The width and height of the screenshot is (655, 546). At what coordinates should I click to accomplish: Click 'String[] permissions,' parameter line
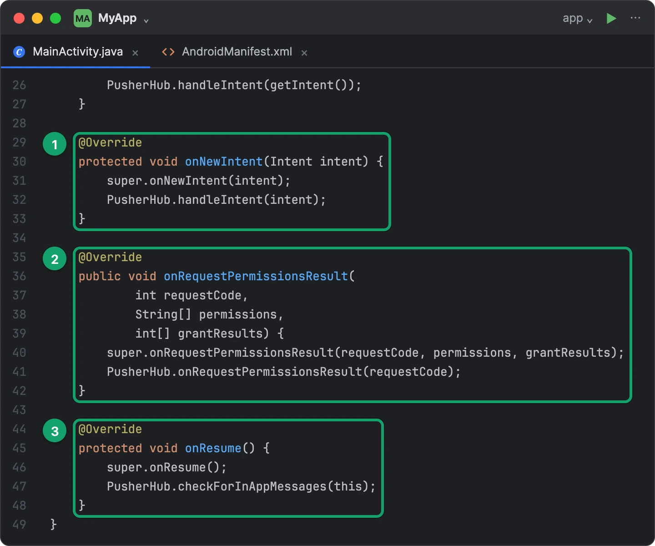pyautogui.click(x=209, y=314)
